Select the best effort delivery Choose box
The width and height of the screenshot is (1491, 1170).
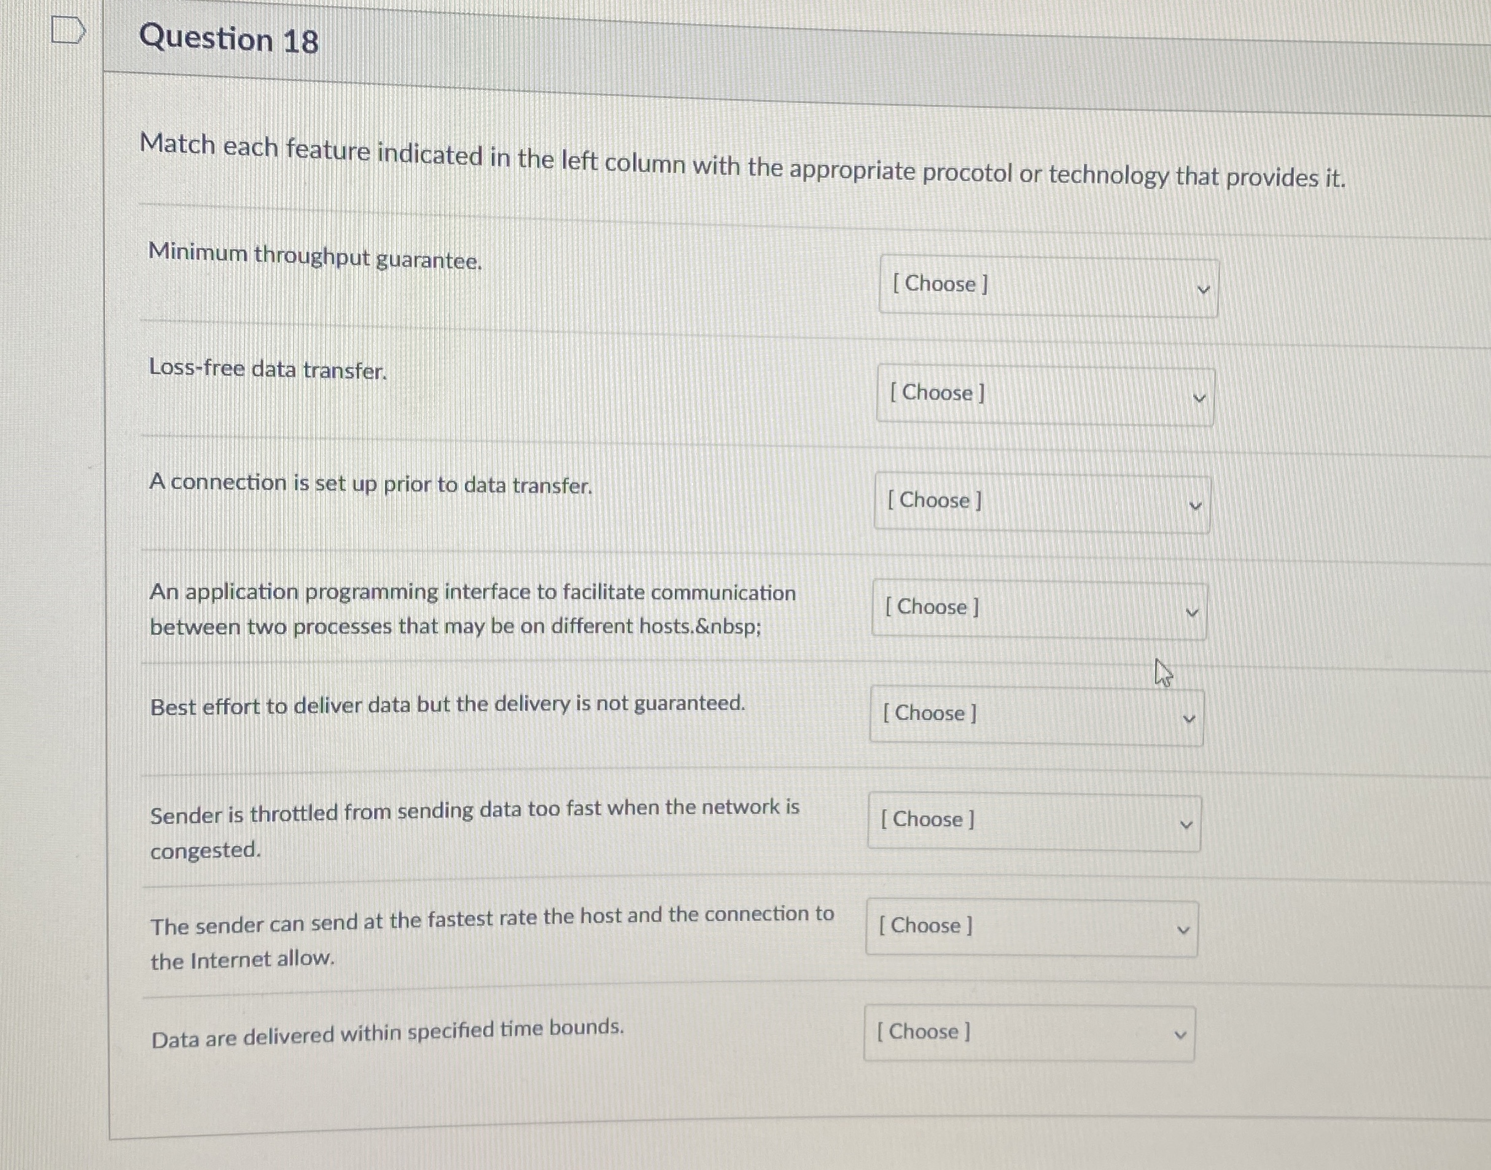(x=1035, y=716)
